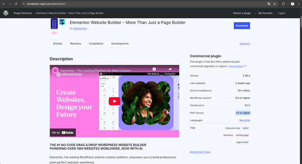Go back with the browser back arrow

[x=4, y=4]
